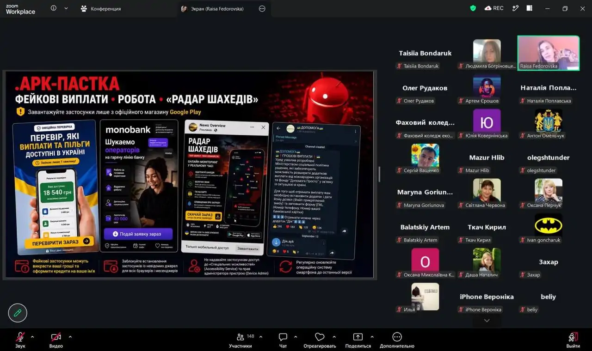Change view layout icon in title bar
Viewport: 592px width, 351px height.
tap(530, 8)
